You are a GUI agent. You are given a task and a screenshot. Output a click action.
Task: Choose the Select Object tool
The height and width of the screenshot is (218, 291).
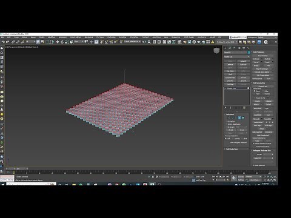[x=38, y=42]
